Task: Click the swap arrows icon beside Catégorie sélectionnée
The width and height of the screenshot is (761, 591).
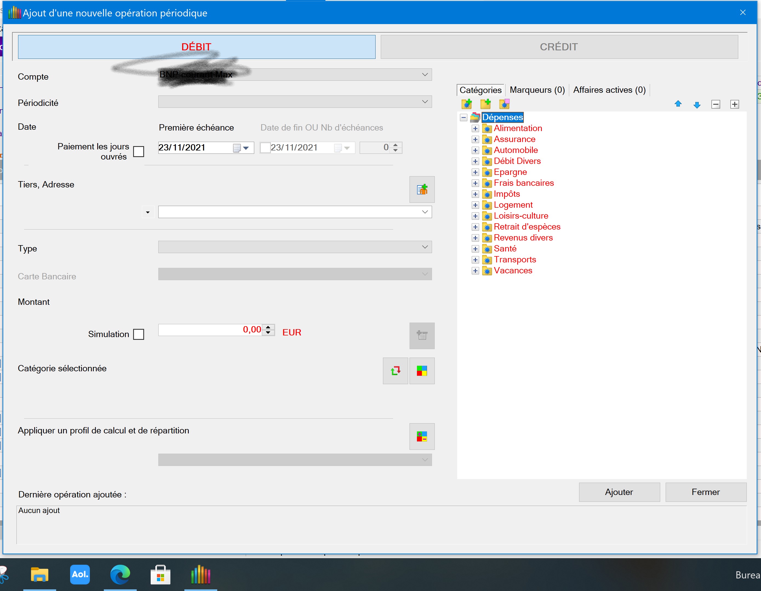Action: point(395,371)
